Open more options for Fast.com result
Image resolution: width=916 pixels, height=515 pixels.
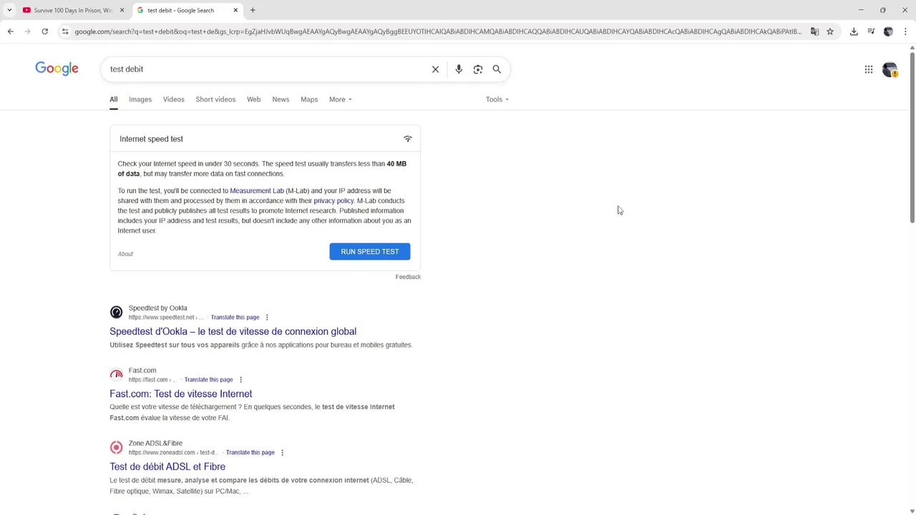pos(240,380)
